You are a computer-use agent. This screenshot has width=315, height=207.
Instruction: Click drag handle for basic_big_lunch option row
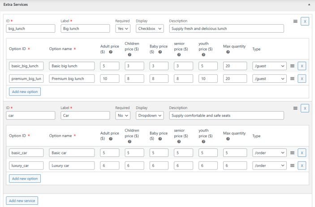[292, 66]
